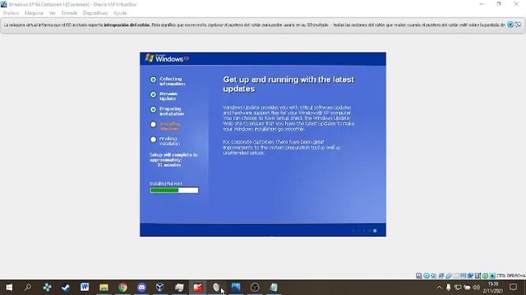This screenshot has width=526, height=295.
Task: Click the optical disc status icon
Action: point(427,275)
